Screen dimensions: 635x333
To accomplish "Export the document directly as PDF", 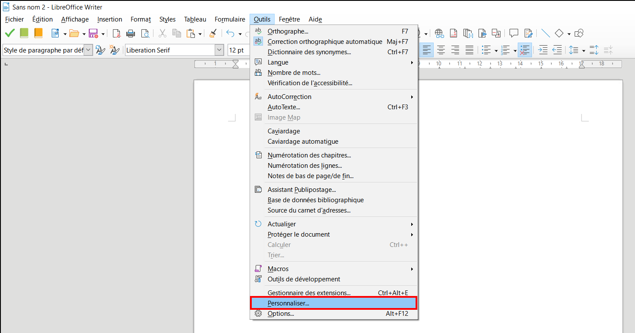I will 116,33.
